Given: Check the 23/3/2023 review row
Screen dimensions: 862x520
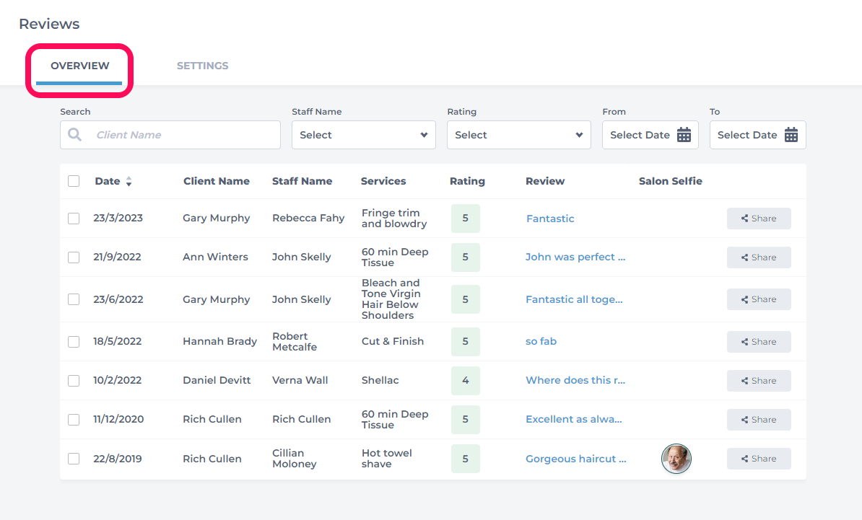Looking at the screenshot, I should tap(74, 219).
